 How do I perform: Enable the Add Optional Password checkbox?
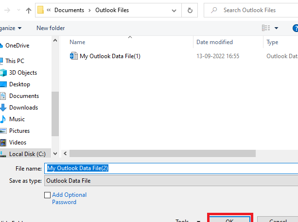coord(47,195)
